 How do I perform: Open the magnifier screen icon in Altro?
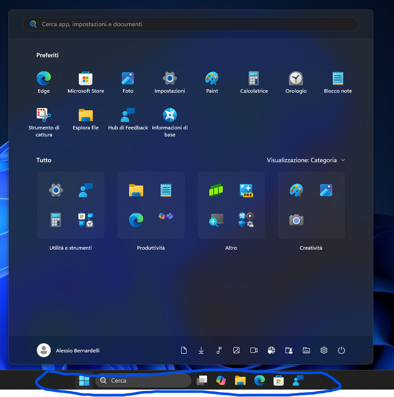pyautogui.click(x=216, y=220)
